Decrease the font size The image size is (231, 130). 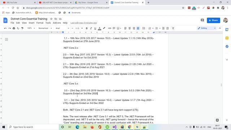pyautogui.click(x=72, y=28)
